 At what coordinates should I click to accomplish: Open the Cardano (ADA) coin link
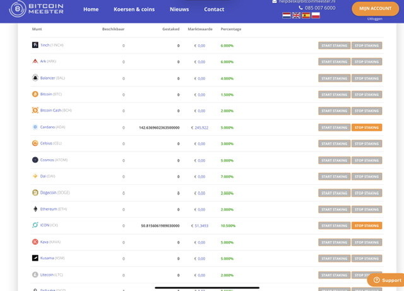pos(52,127)
